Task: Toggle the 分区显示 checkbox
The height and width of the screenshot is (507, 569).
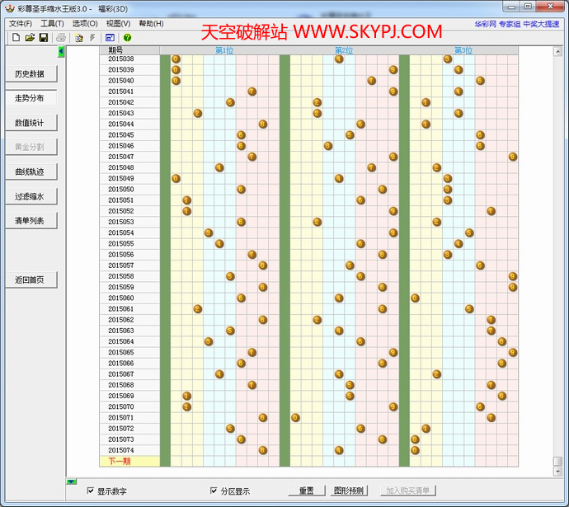Action: tap(214, 491)
